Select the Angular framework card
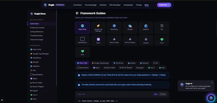Screen dimensions: 217x103 146,40
